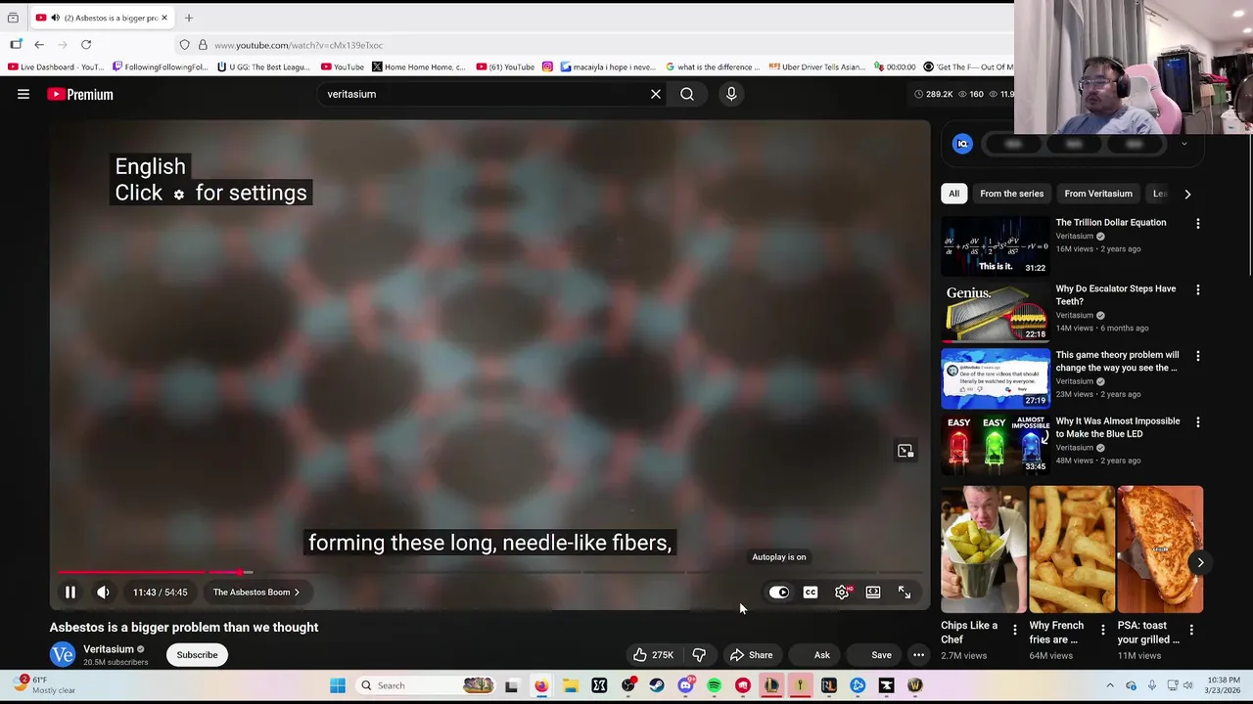Select From Veritasium chip
This screenshot has width=1253, height=704.
point(1098,194)
